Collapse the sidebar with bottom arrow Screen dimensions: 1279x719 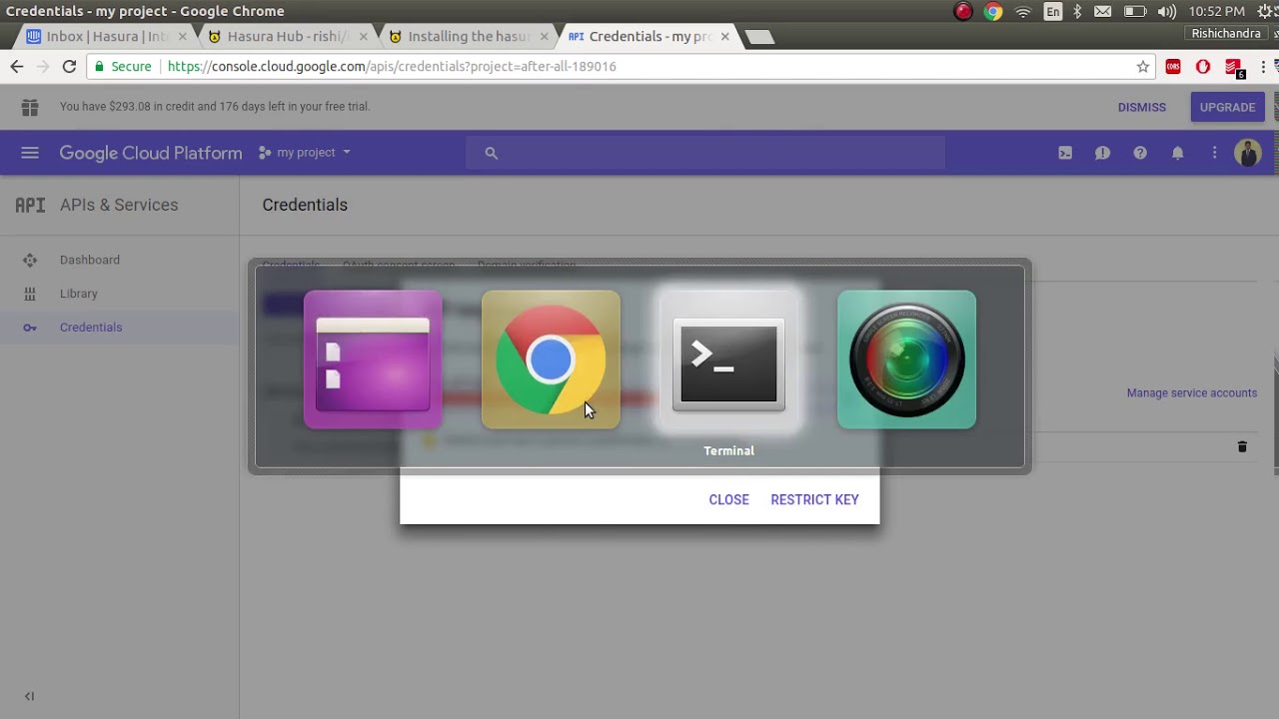(x=29, y=696)
